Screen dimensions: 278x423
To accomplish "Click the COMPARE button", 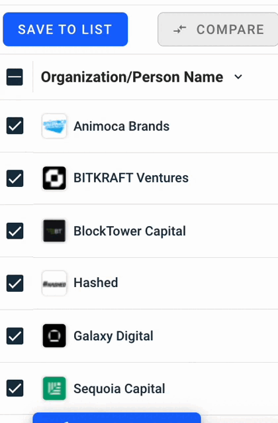I will click(218, 29).
